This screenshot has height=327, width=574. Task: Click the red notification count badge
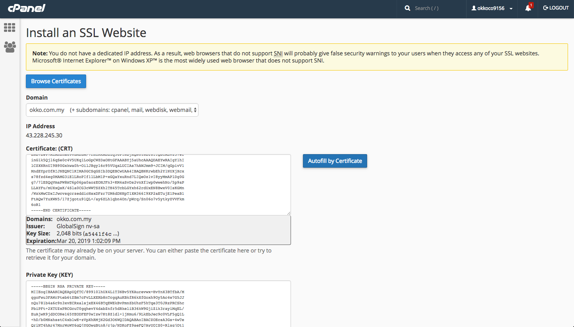pos(531,5)
